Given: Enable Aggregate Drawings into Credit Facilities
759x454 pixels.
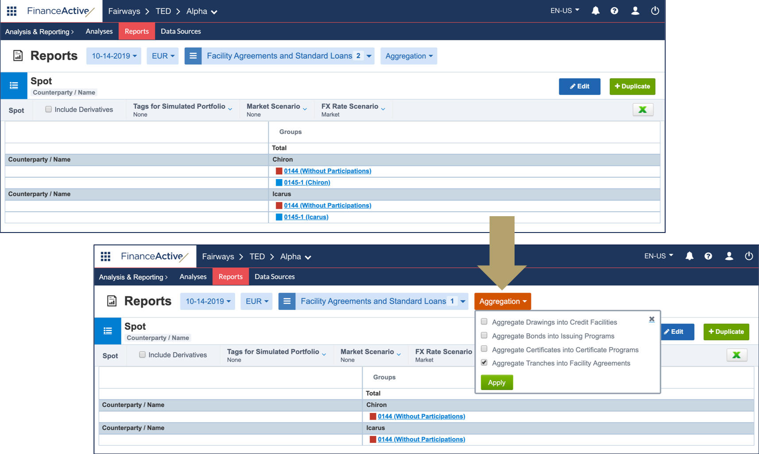Looking at the screenshot, I should tap(484, 322).
